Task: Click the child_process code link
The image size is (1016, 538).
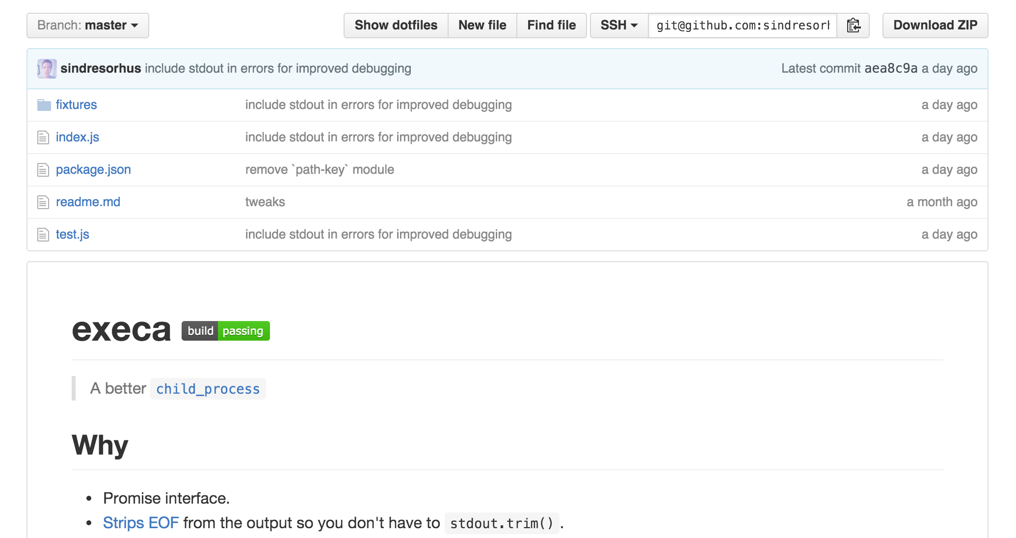Action: coord(208,389)
